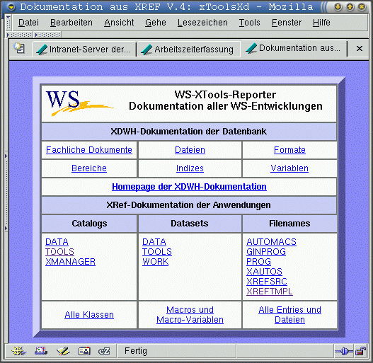The image size is (373, 363).
Task: Collapse the menu bar using its grippy
Action: [8, 23]
